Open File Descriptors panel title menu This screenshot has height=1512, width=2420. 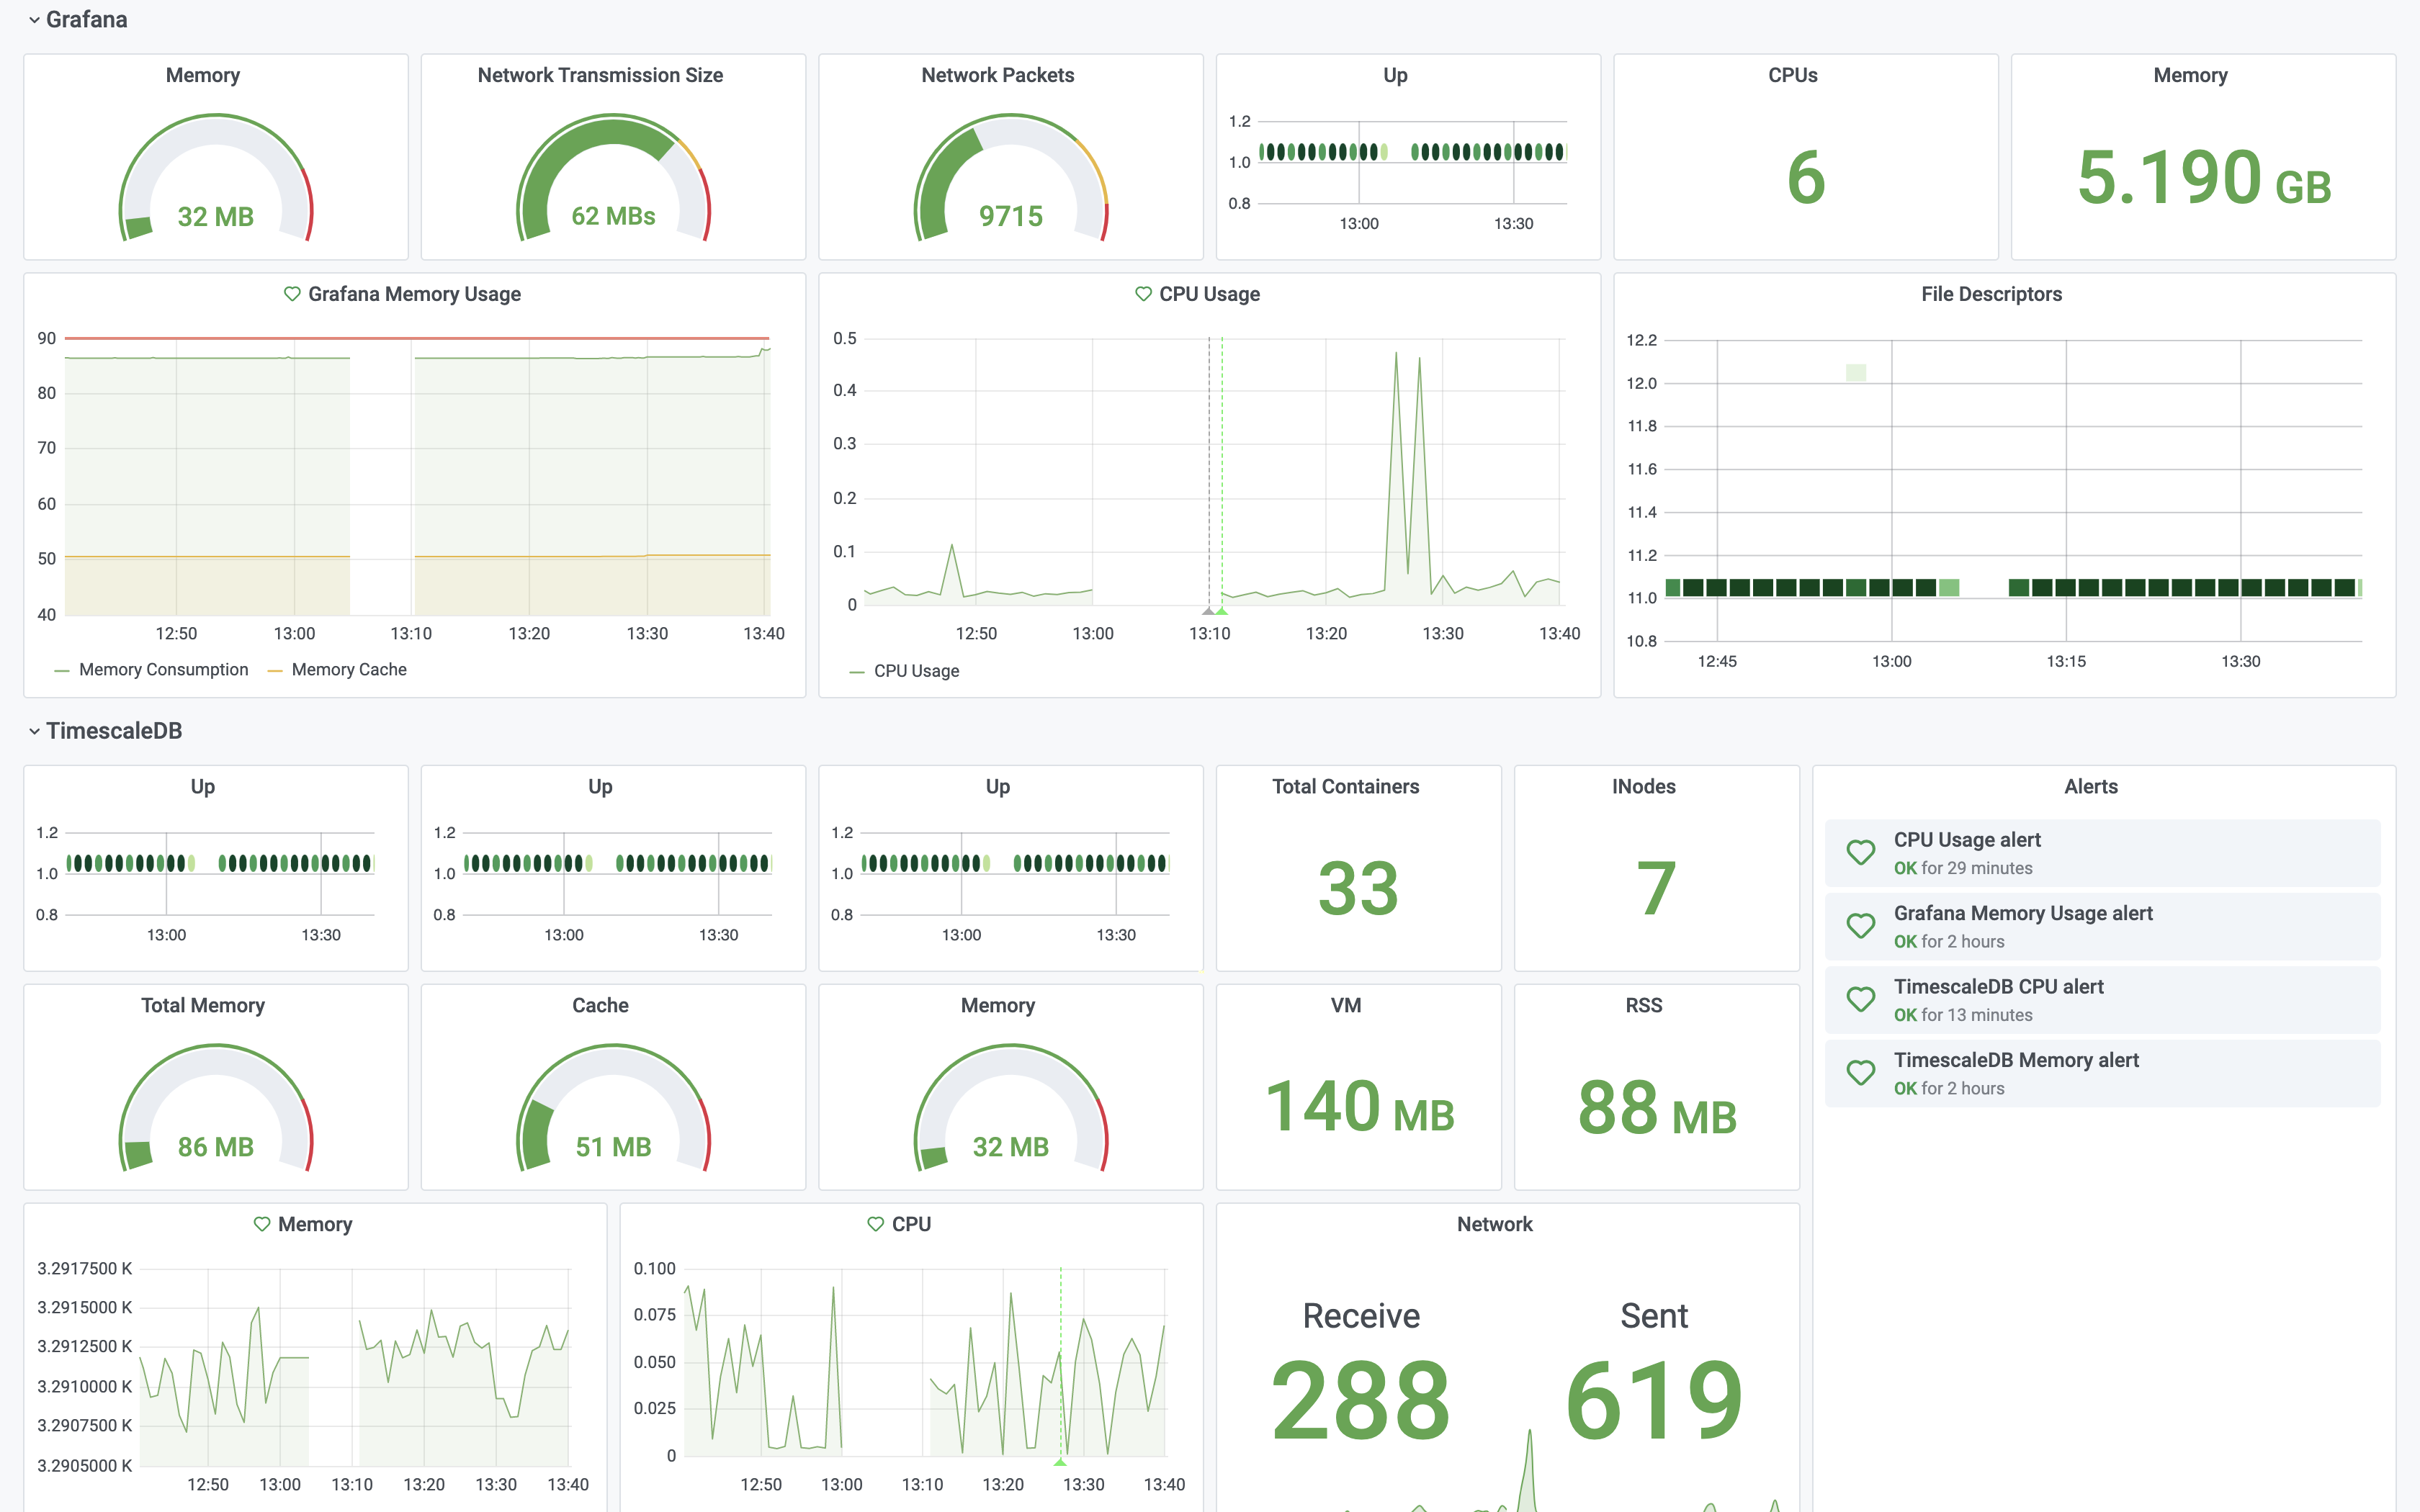[x=1991, y=294]
